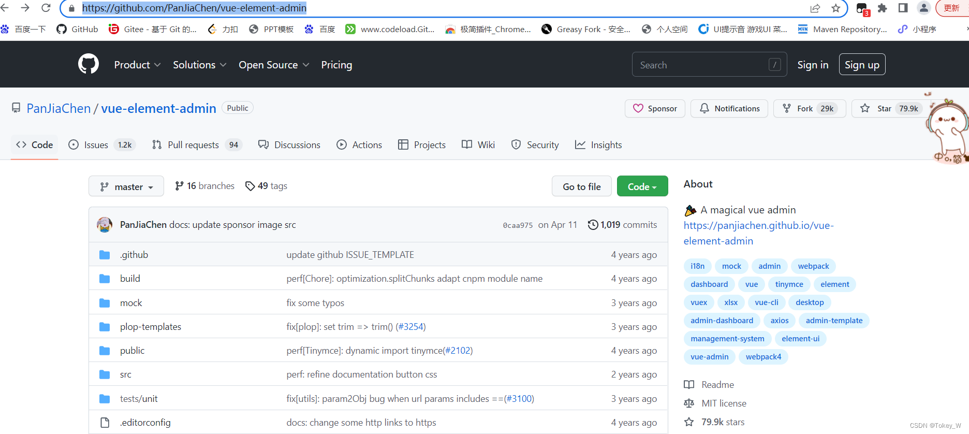Click the plop-templates folder icon

tap(105, 327)
